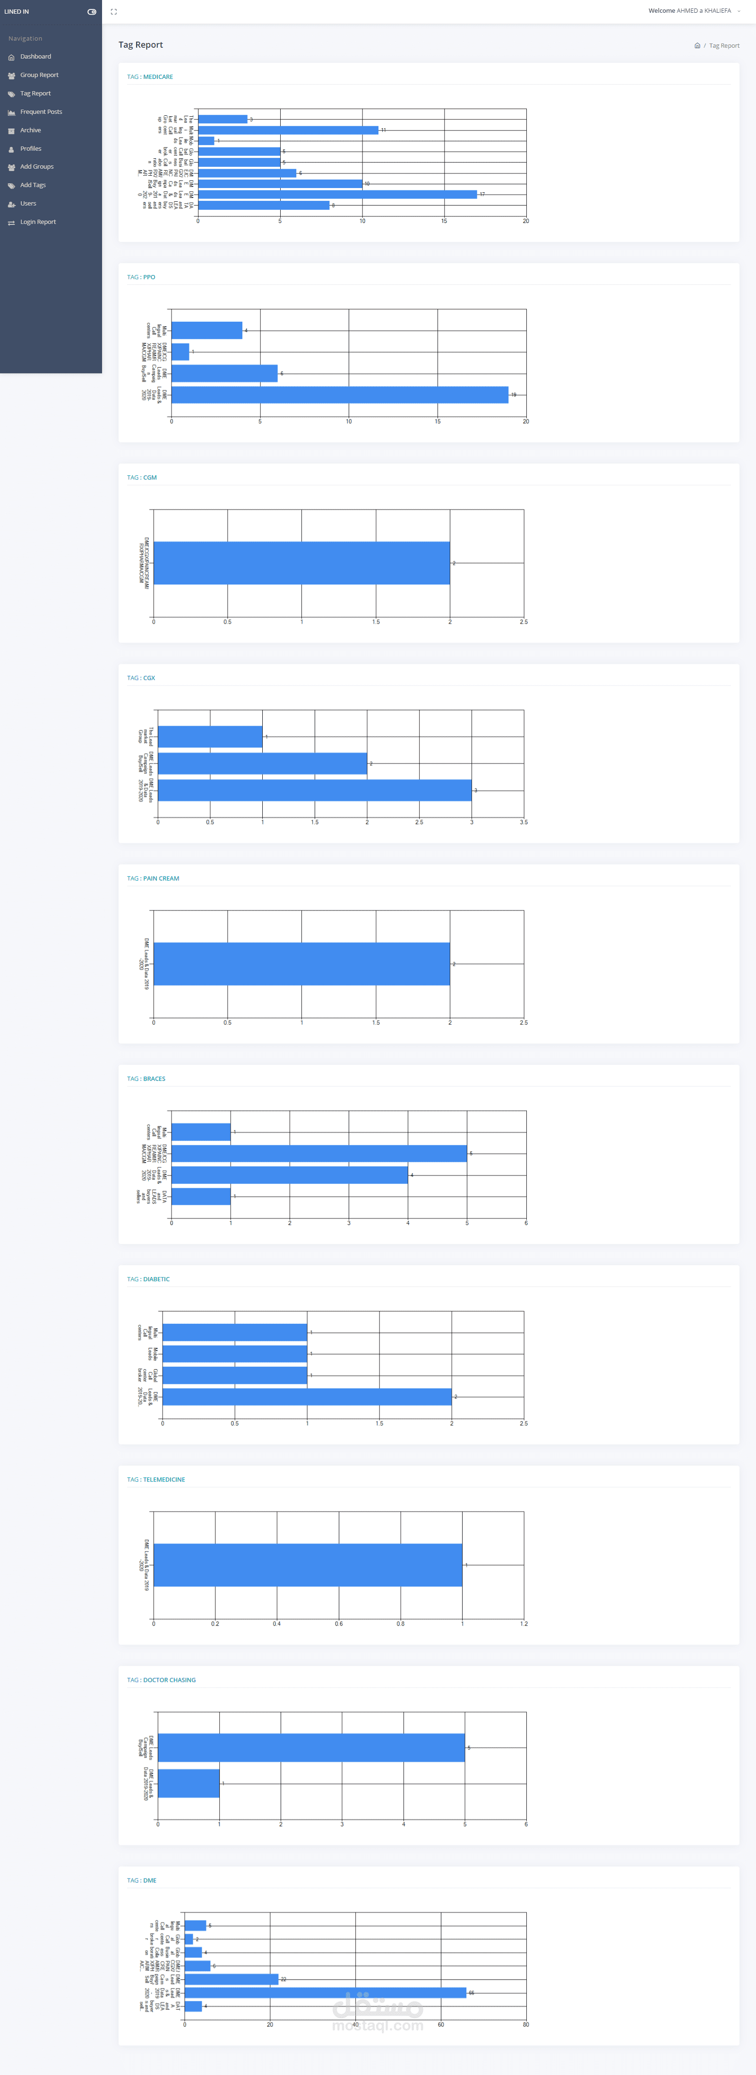Click the Login Report arrows icon
The width and height of the screenshot is (756, 2075).
click(x=11, y=223)
